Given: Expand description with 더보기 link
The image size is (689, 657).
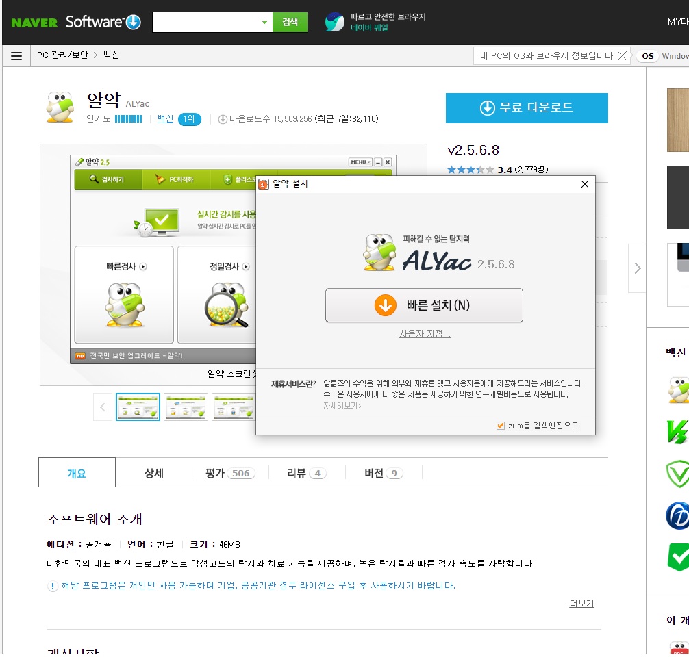Looking at the screenshot, I should click(581, 604).
